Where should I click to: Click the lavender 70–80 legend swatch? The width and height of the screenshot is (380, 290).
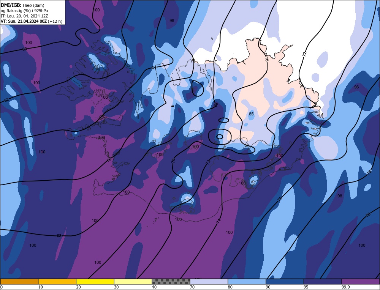pyautogui.click(x=209, y=282)
